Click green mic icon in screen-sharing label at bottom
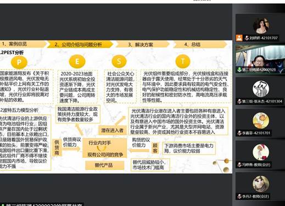285x206 pixels. [3, 205]
